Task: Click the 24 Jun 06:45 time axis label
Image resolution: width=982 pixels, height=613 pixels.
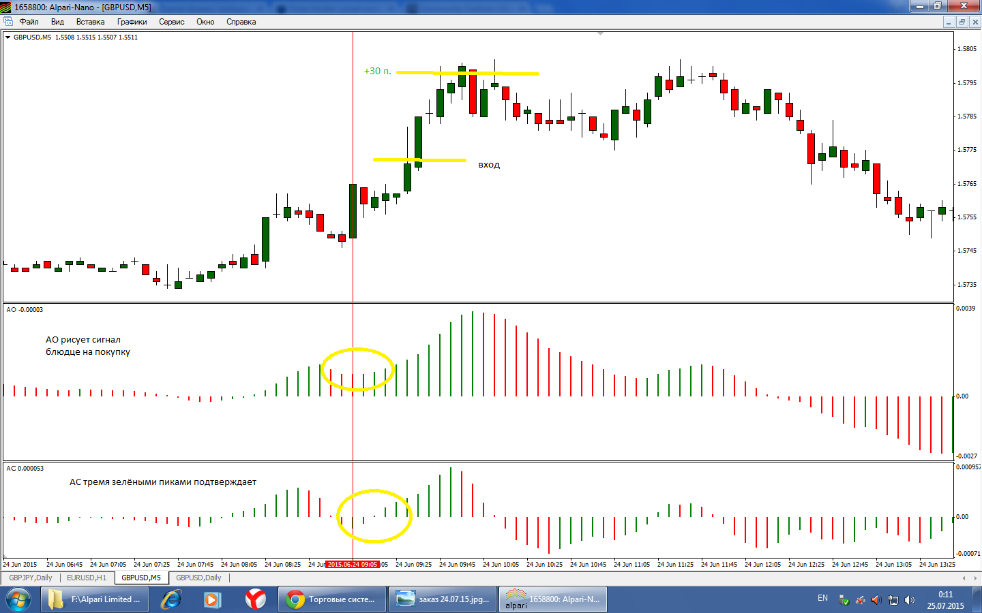Action: (x=64, y=565)
